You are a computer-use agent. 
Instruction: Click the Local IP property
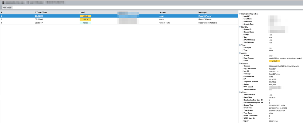(x=247, y=16)
